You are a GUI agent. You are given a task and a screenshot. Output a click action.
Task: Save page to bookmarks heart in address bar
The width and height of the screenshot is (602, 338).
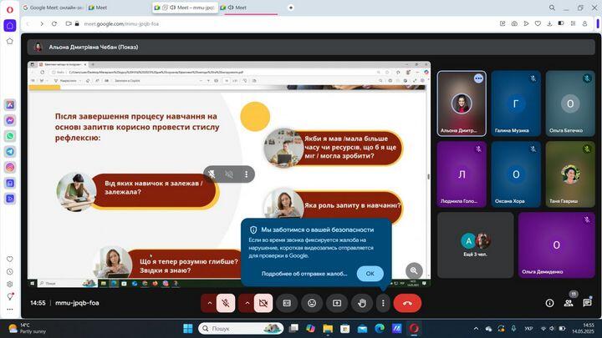tap(538, 23)
